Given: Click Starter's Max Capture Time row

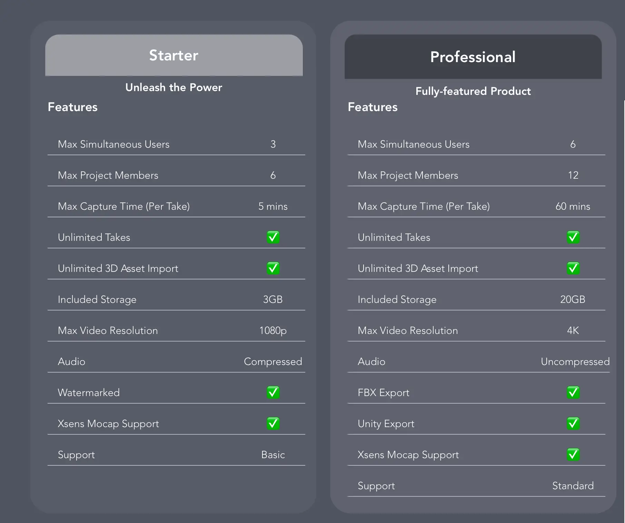Looking at the screenshot, I should coord(176,206).
